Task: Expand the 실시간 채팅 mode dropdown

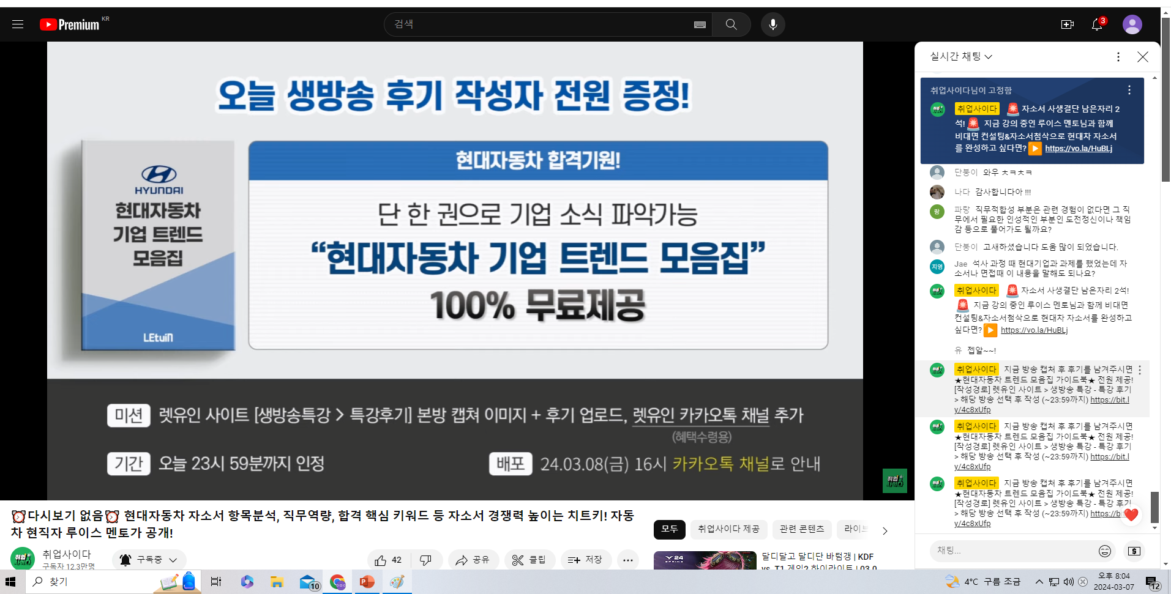Action: [x=961, y=56]
